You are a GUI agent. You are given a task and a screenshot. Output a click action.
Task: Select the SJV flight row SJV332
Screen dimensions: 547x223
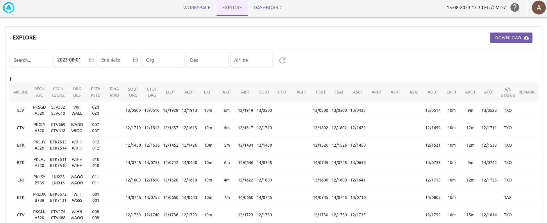[58, 107]
